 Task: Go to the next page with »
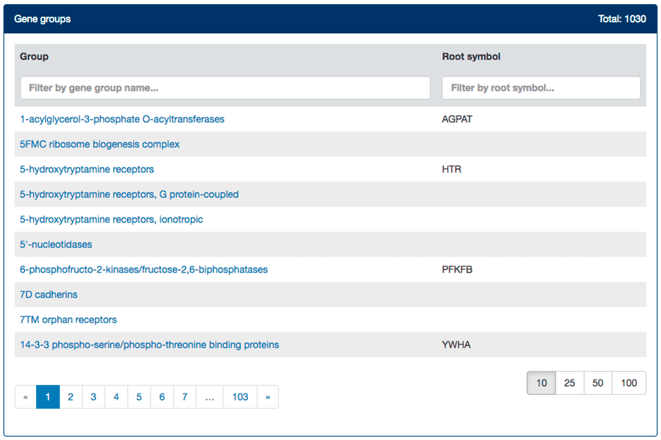coord(267,397)
